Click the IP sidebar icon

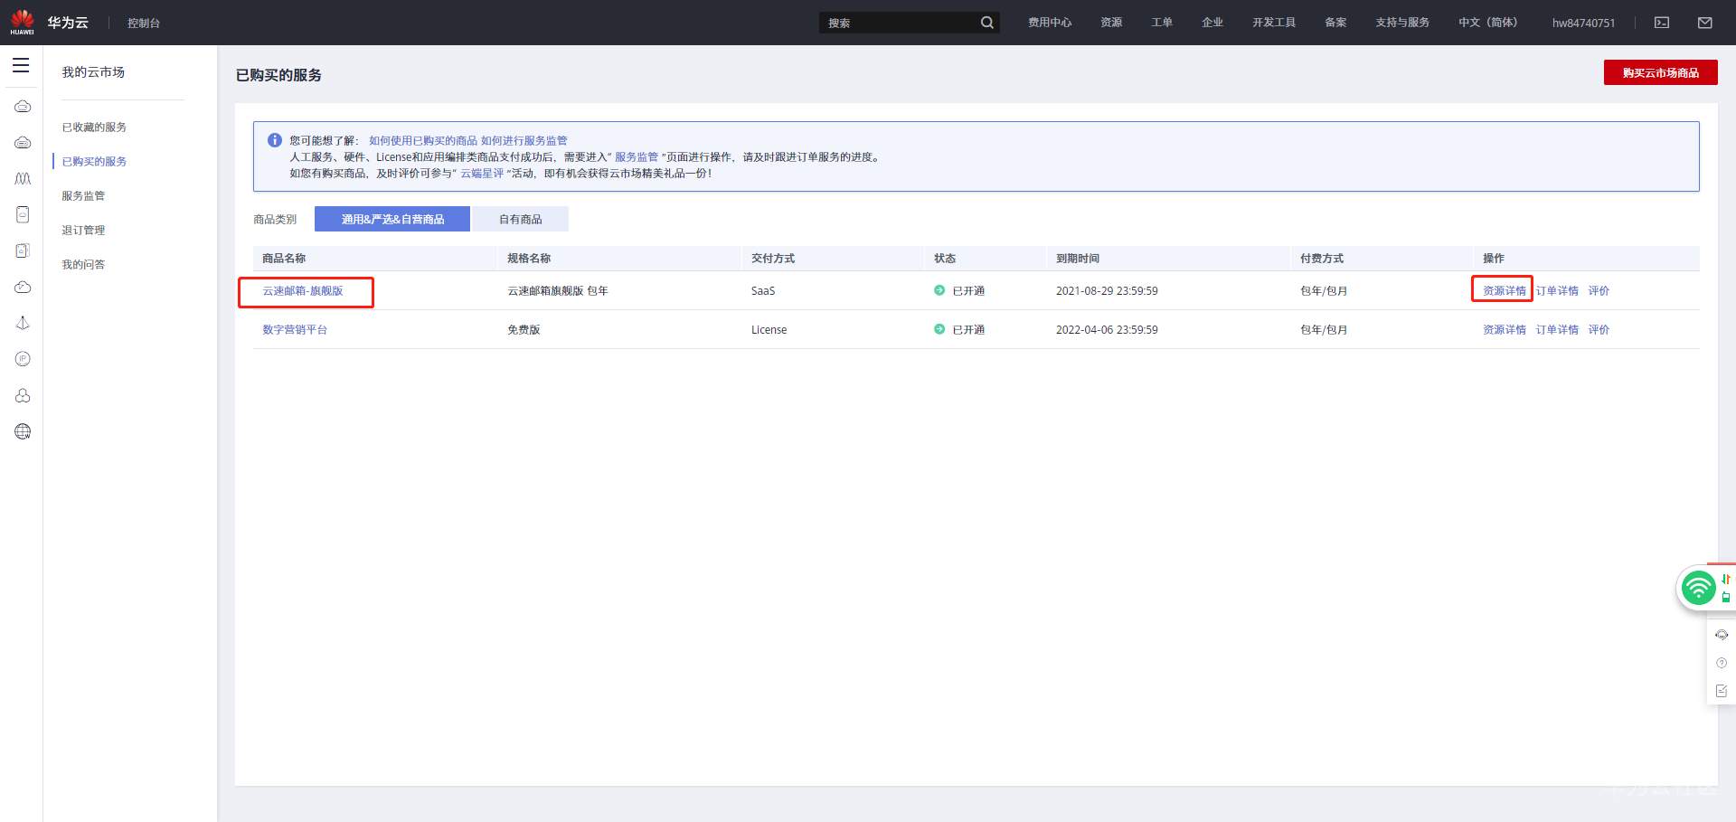click(23, 359)
